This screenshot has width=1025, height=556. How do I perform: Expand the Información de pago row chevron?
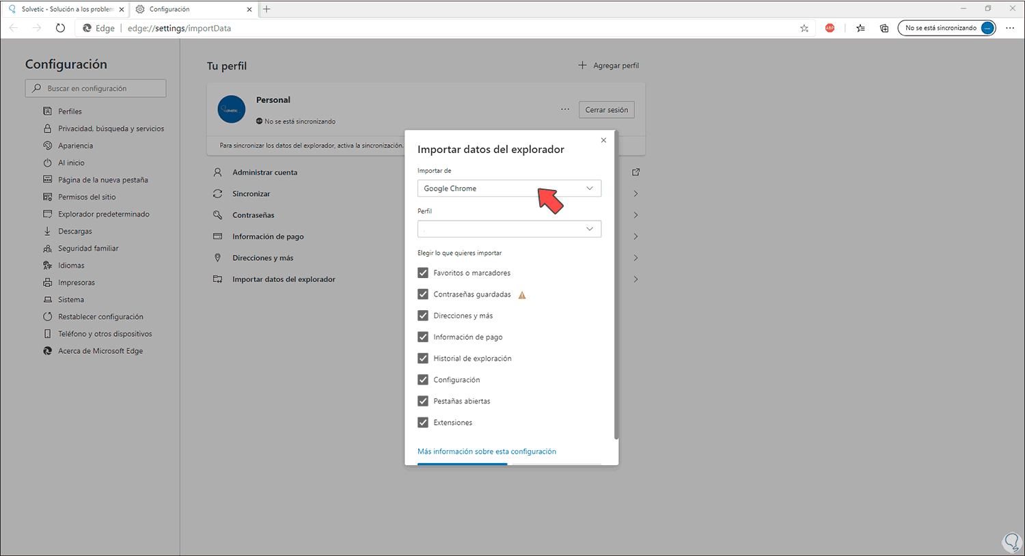[x=635, y=236]
